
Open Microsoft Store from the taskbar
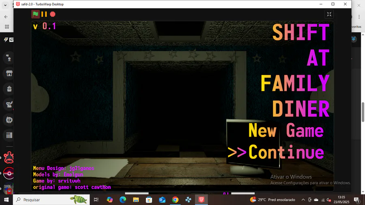149,200
